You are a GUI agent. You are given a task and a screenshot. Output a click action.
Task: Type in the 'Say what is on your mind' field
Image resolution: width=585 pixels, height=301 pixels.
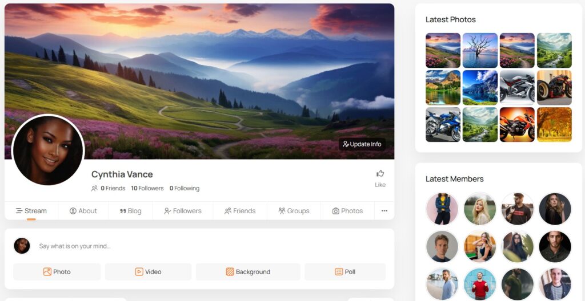click(206, 246)
